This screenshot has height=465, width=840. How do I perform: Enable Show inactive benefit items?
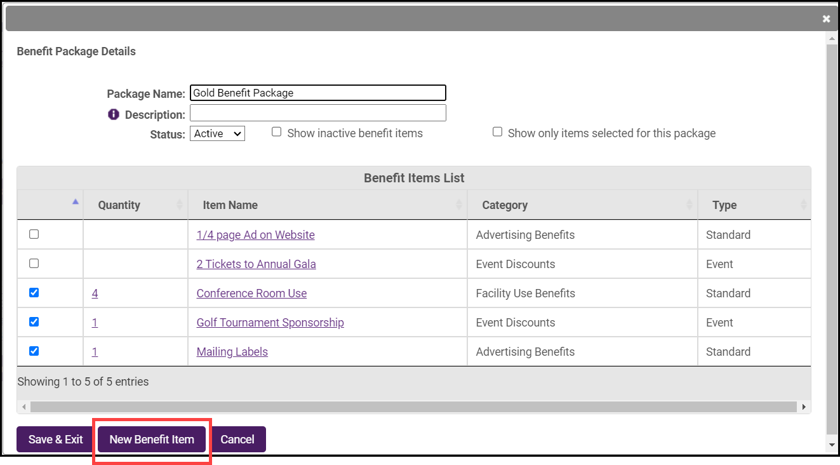point(277,132)
